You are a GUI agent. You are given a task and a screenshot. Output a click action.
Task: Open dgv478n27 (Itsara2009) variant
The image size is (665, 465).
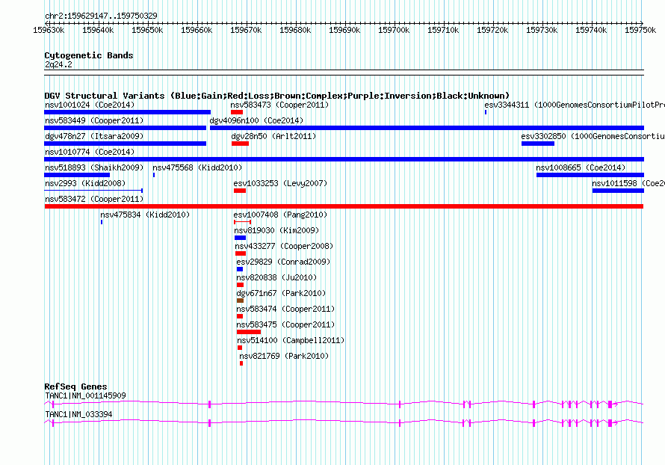[94, 136]
